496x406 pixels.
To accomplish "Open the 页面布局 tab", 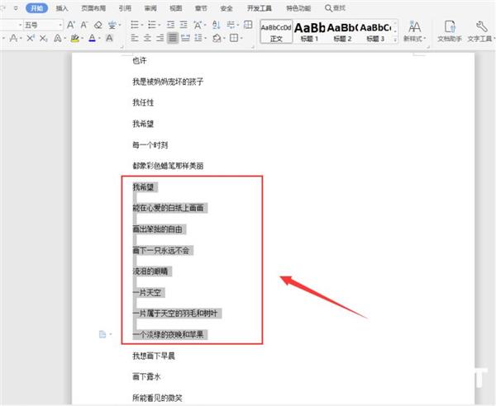I will [93, 8].
